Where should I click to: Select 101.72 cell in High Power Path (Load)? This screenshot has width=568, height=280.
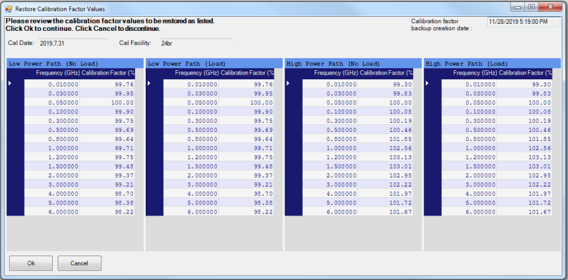click(x=524, y=203)
